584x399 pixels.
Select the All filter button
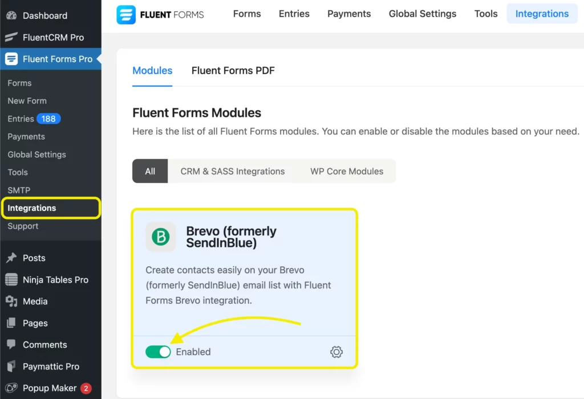(150, 171)
